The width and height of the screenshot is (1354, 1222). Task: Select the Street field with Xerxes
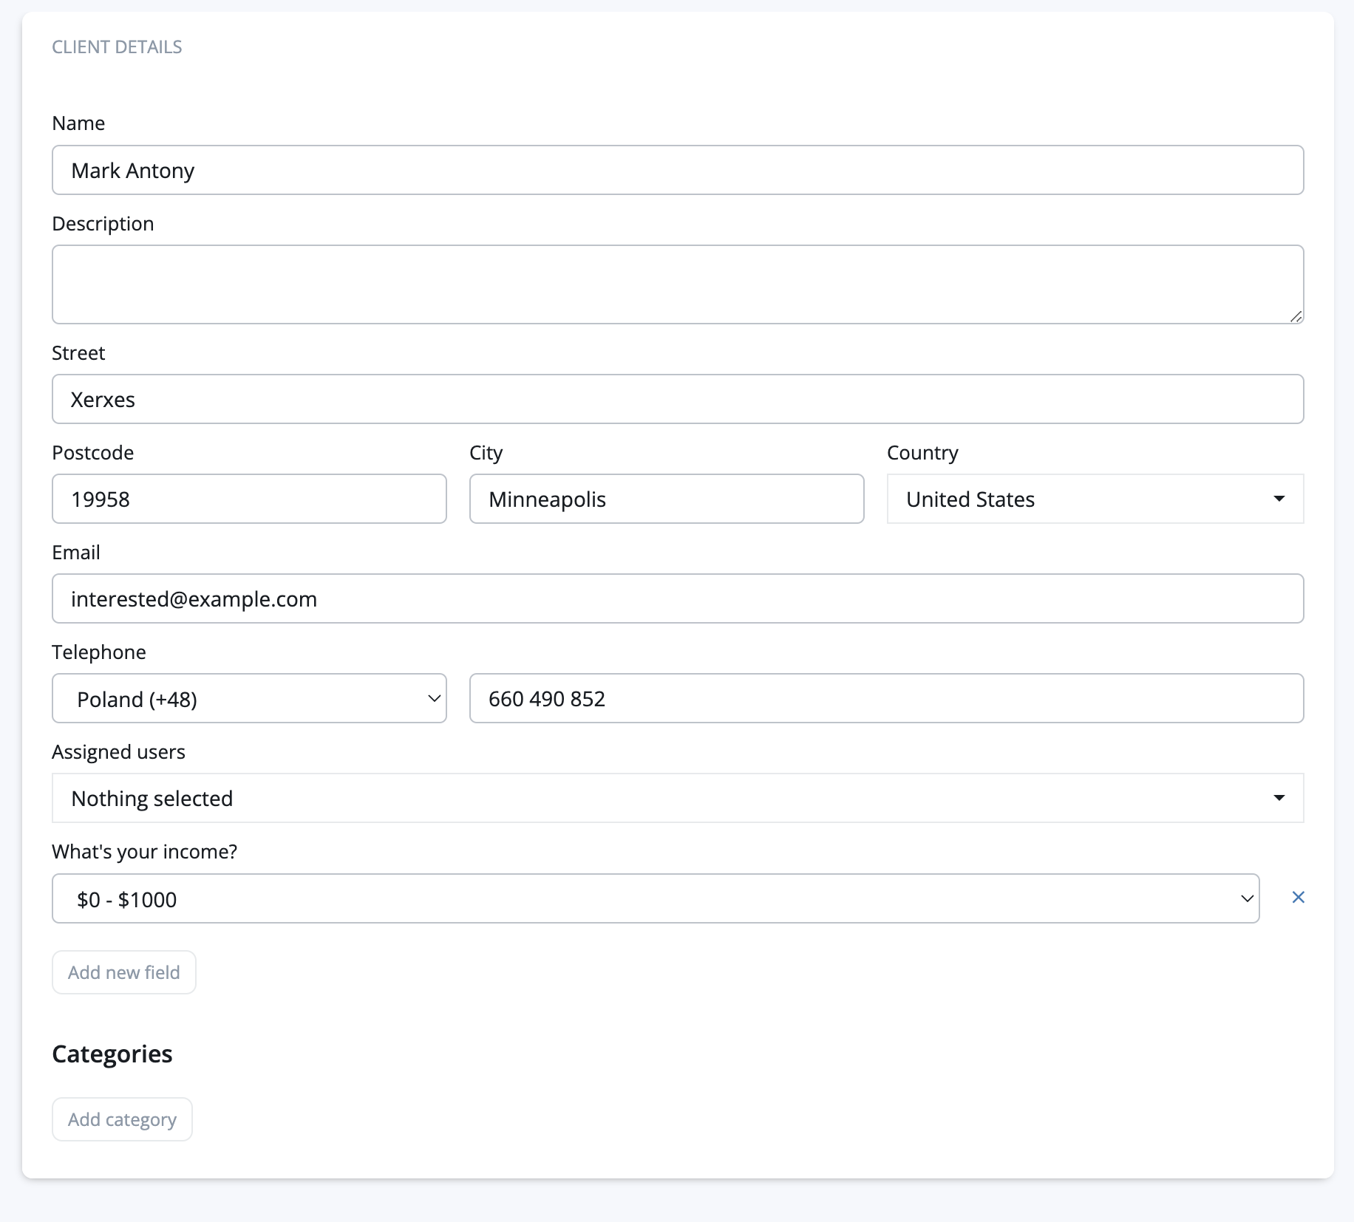click(x=677, y=400)
